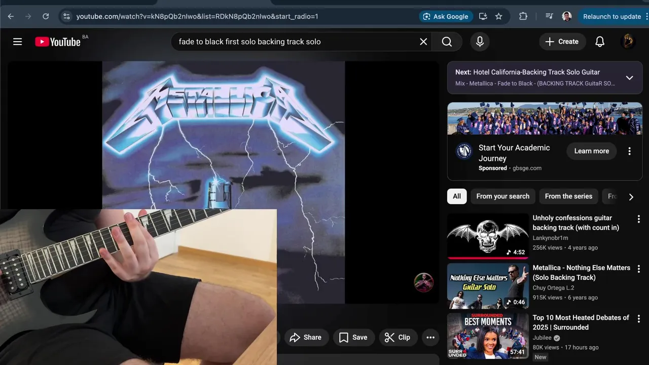
Task: Click Top 10 Most Heated Debates title
Action: coord(581,322)
